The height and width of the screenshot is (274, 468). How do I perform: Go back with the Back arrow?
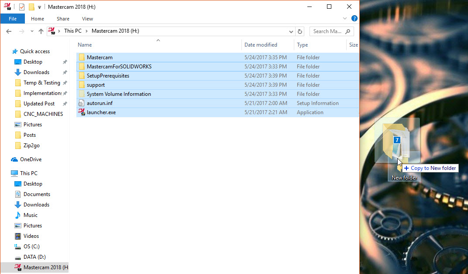tap(9, 31)
